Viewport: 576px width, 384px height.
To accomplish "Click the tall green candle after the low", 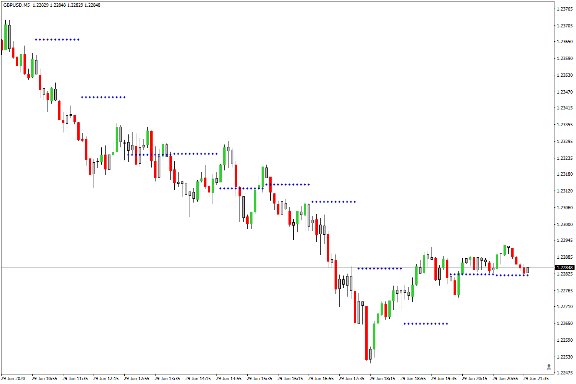I will click(374, 336).
